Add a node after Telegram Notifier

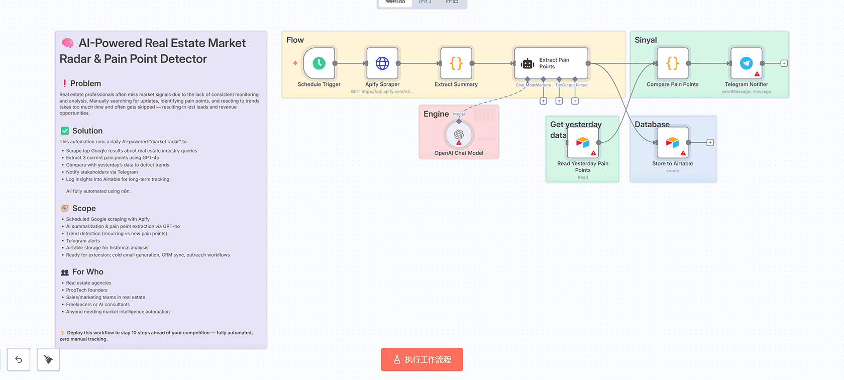click(784, 63)
